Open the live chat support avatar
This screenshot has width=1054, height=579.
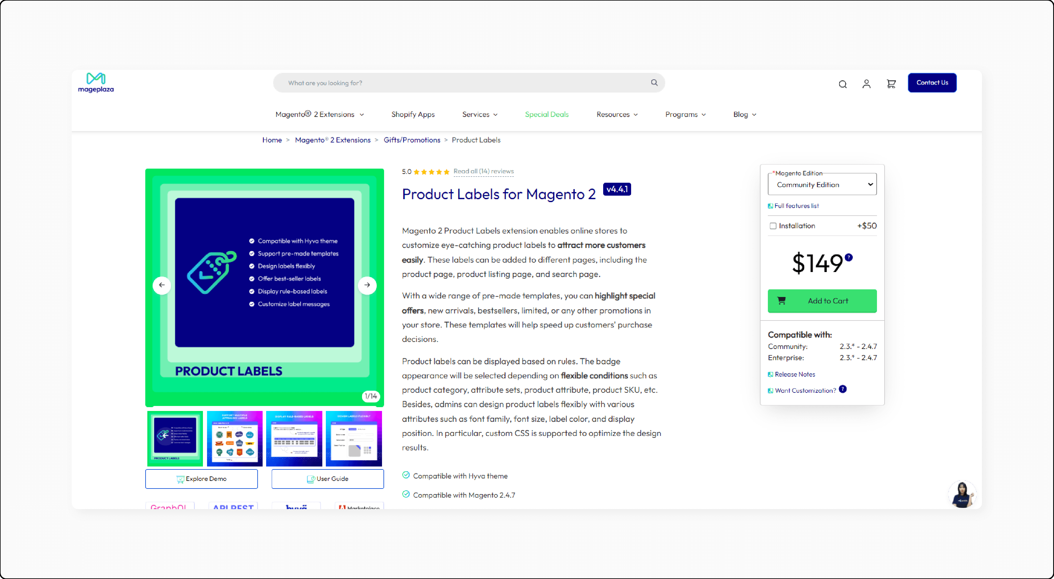(962, 494)
